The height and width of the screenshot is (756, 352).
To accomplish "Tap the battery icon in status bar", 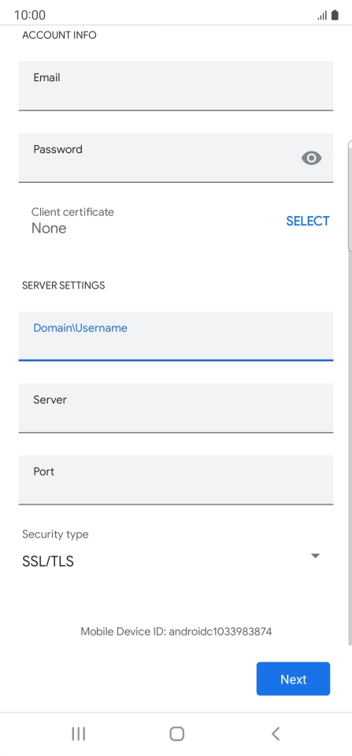I will point(335,15).
